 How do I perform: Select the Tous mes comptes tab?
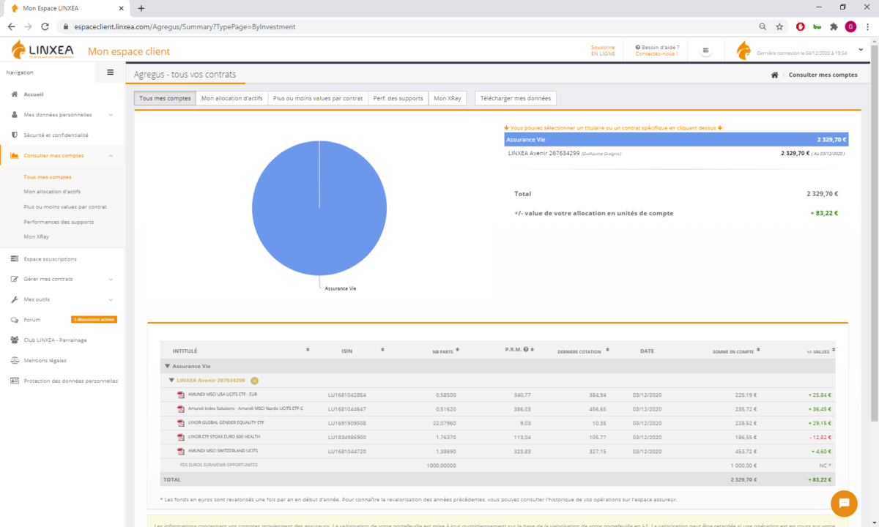coord(165,98)
